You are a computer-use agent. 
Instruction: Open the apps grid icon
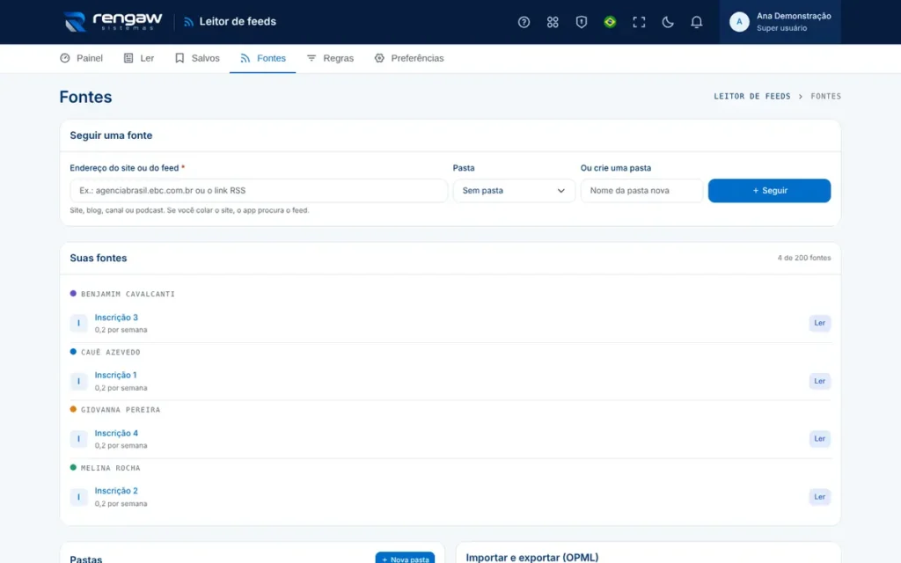point(553,22)
